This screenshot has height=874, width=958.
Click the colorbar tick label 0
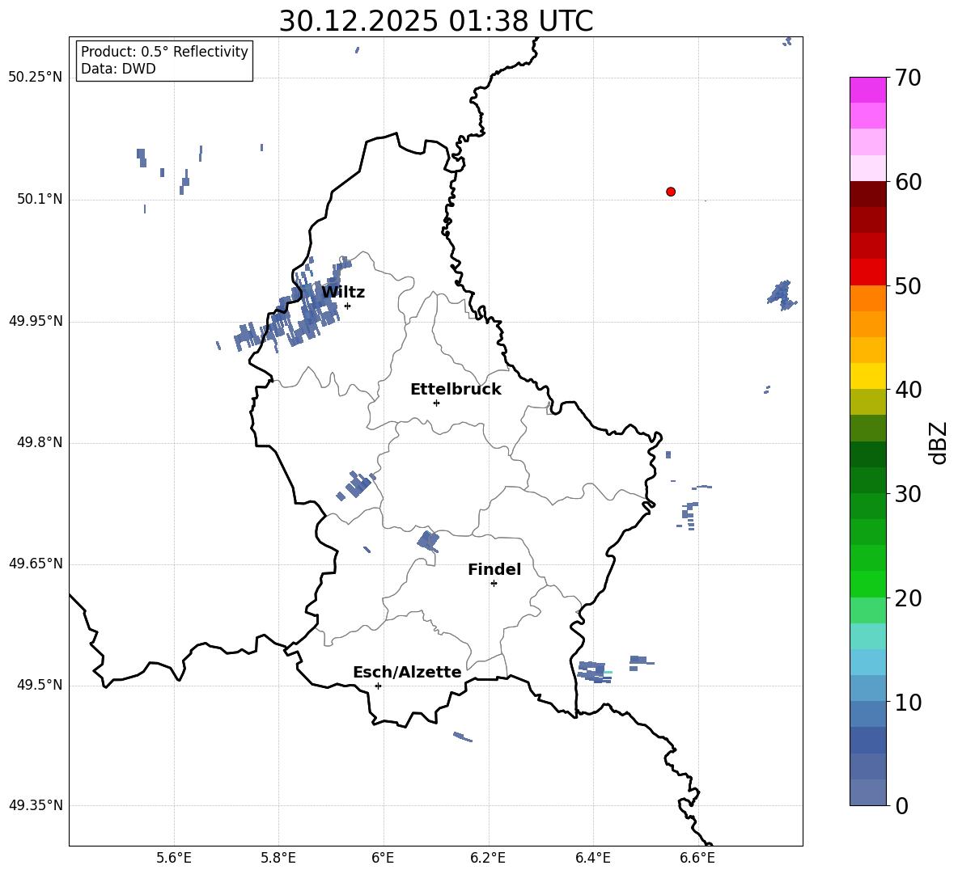click(x=902, y=805)
